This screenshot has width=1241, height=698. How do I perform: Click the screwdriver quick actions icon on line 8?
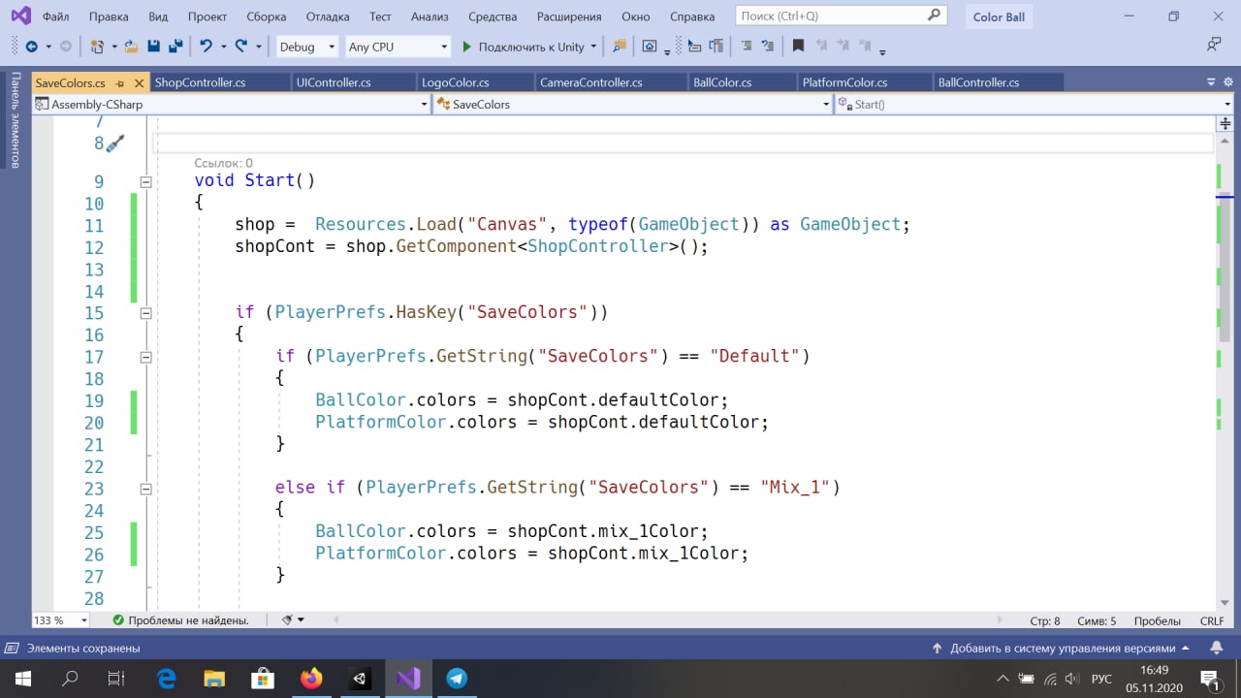115,143
